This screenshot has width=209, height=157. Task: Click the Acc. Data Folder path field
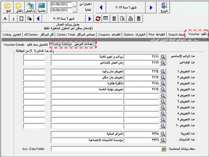click(x=106, y=149)
